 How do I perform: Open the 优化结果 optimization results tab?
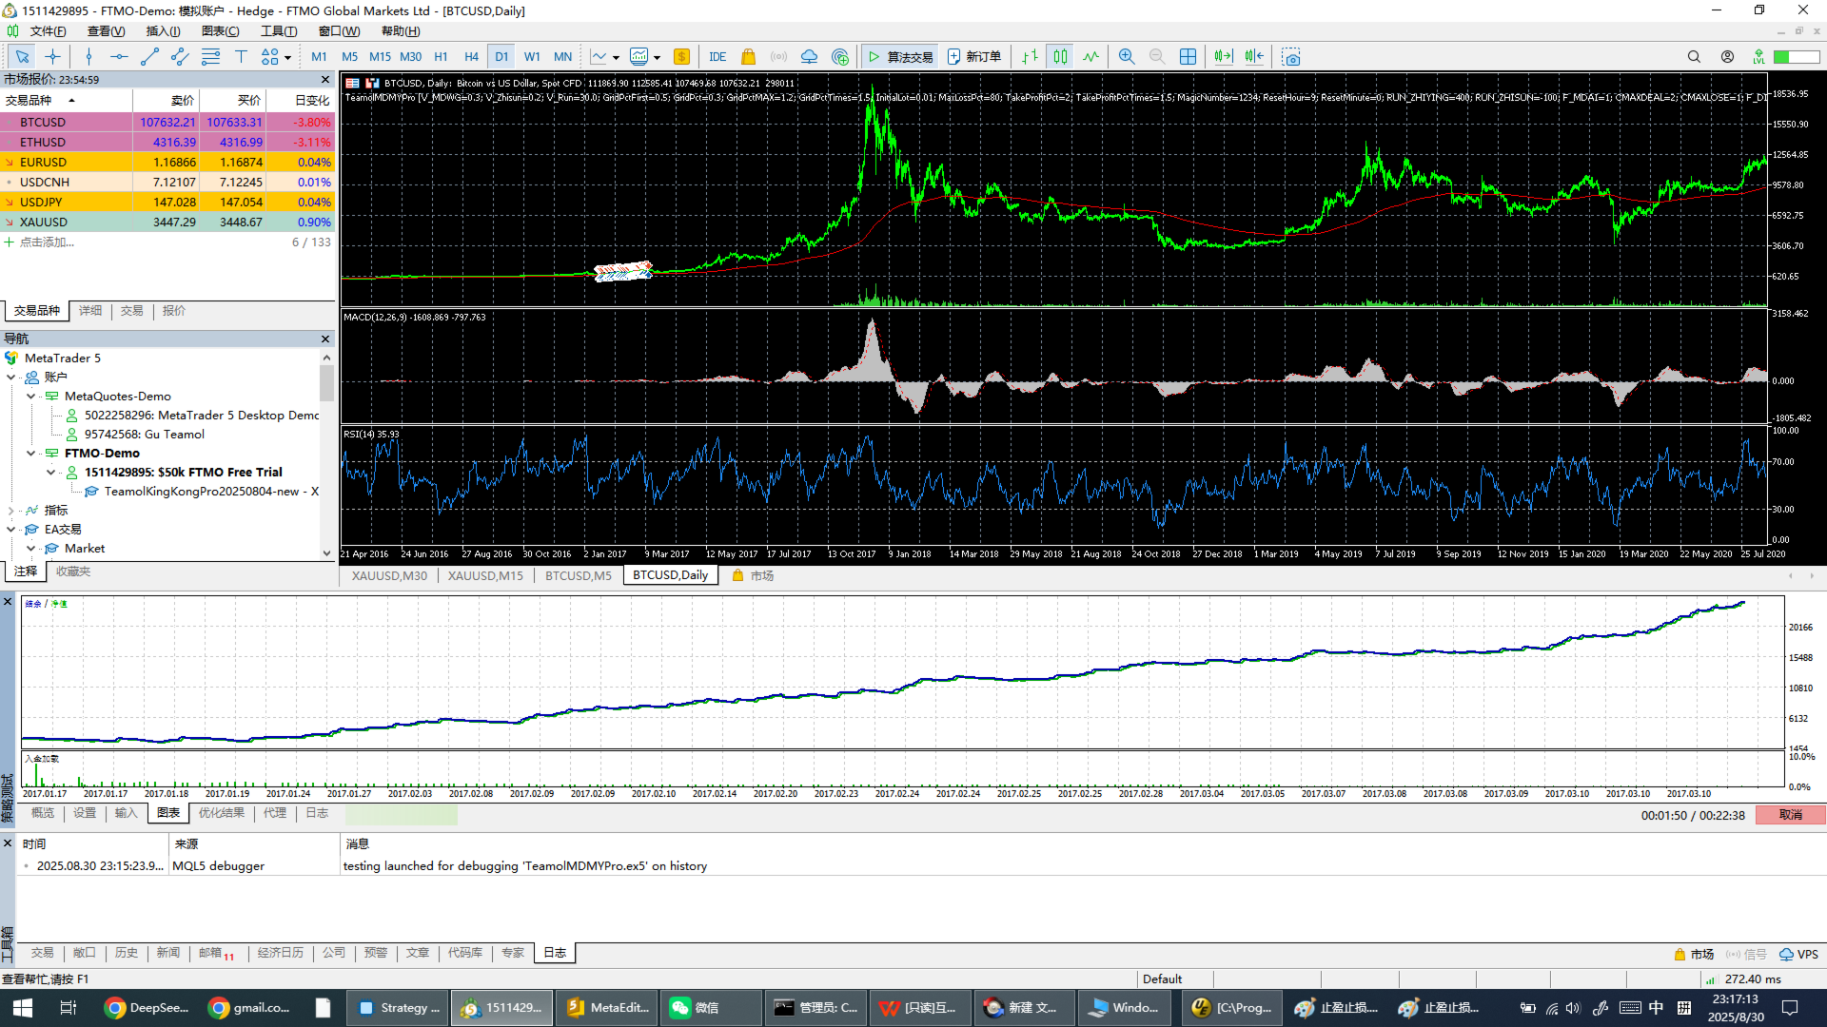pyautogui.click(x=222, y=813)
